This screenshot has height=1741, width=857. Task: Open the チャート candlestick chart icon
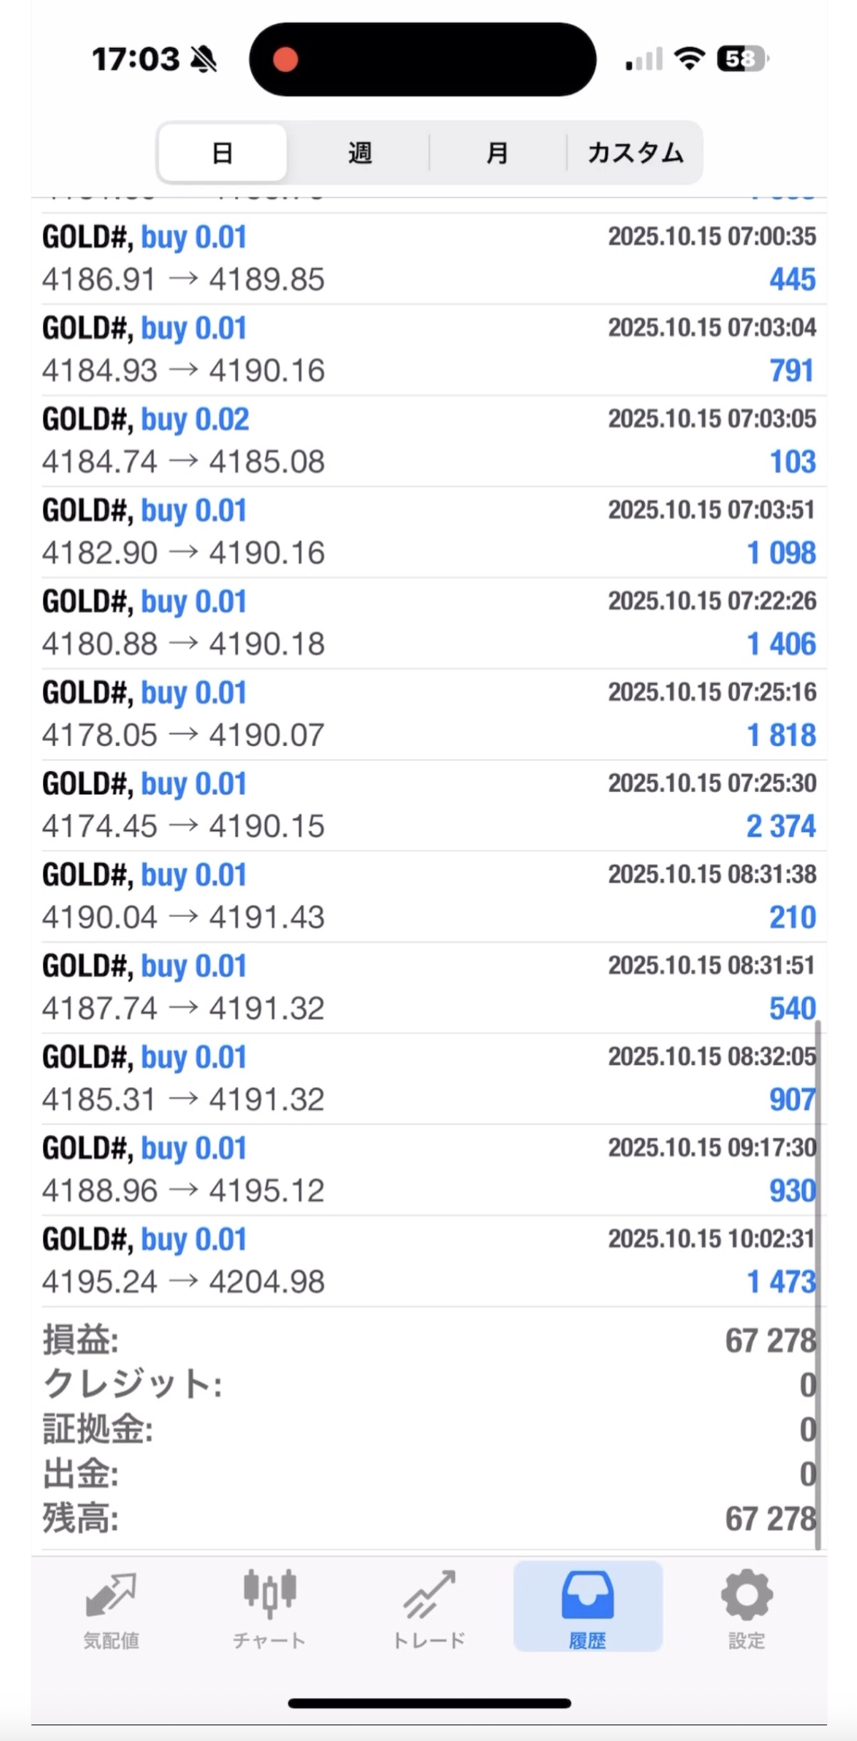point(269,1594)
